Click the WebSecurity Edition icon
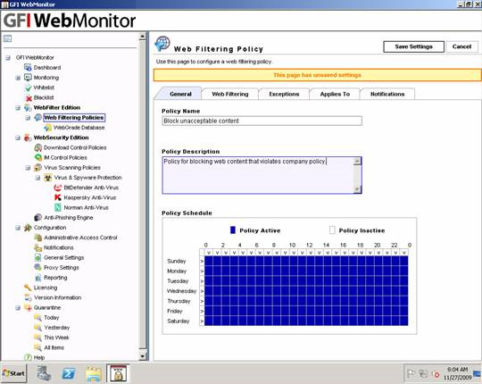 tap(28, 138)
